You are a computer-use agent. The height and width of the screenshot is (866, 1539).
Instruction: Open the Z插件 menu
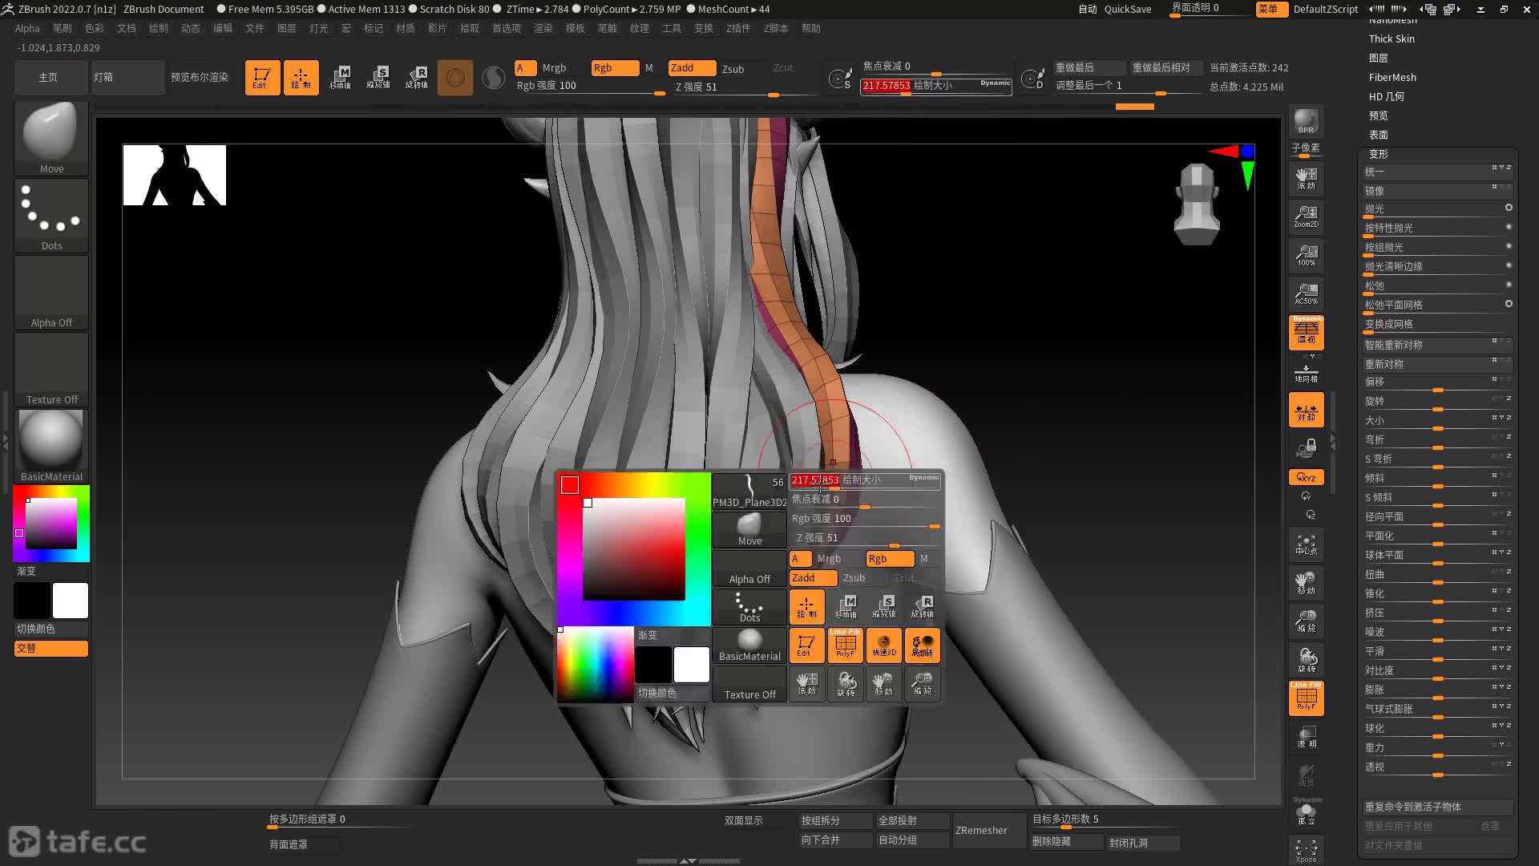tap(737, 28)
